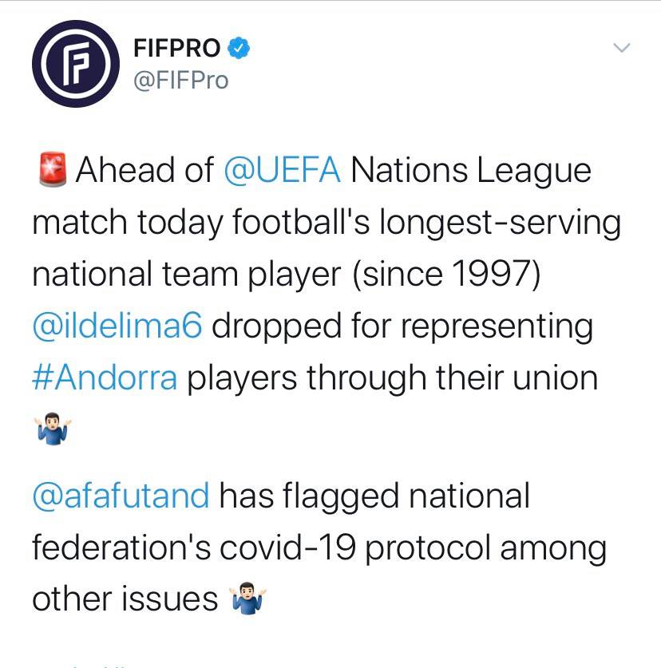Click the word 'covid-19'
The image size is (661, 668).
point(287,547)
